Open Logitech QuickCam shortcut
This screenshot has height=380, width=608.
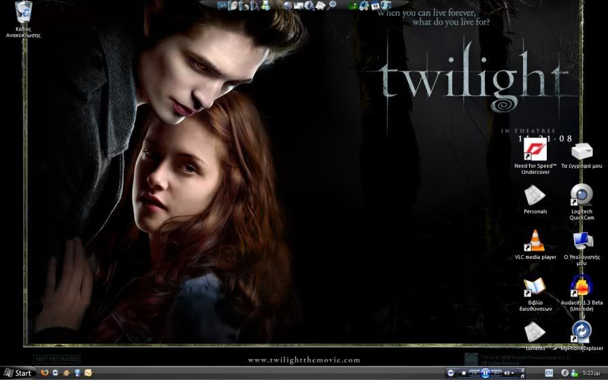581,195
